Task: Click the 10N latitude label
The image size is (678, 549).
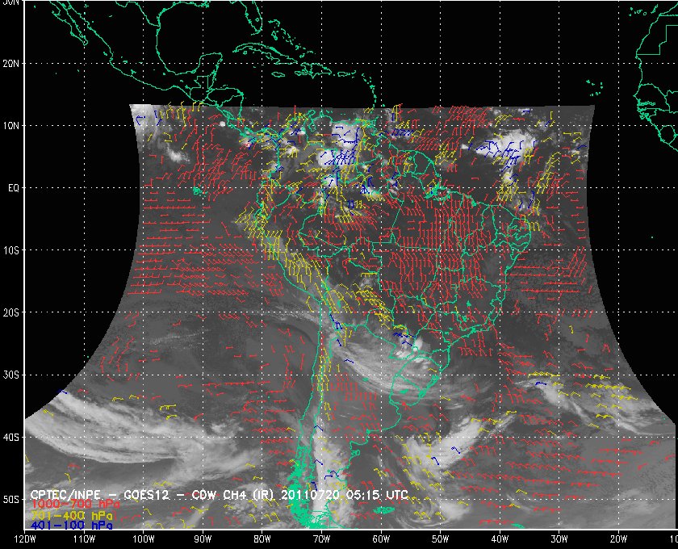Action: click(x=10, y=126)
